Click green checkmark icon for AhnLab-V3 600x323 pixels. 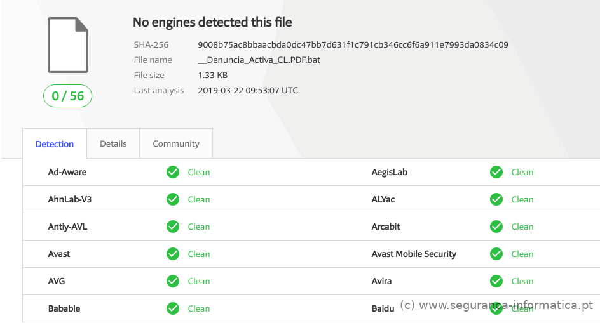[173, 199]
